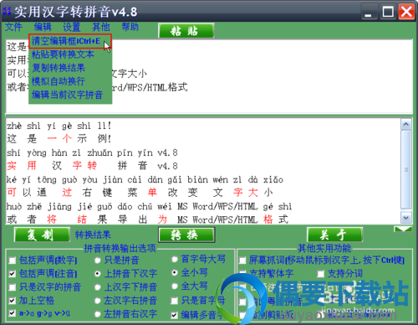This screenshot has height=325, width=418.
Task: Click the result pane scrollbar thumb
Action: pyautogui.click(x=406, y=169)
